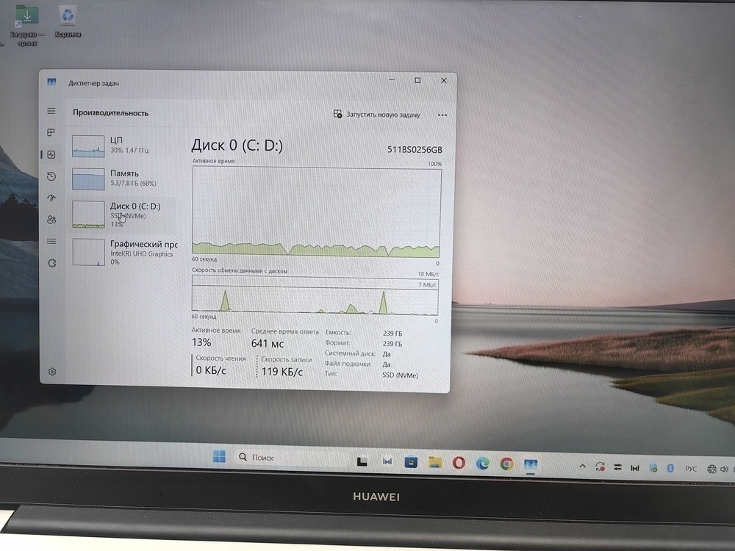Image resolution: width=735 pixels, height=551 pixels.
Task: Open Microsoft Store from the taskbar
Action: pos(411,462)
